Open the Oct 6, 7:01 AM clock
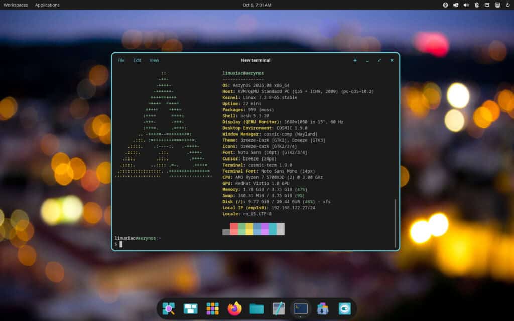The width and height of the screenshot is (514, 321). click(257, 5)
